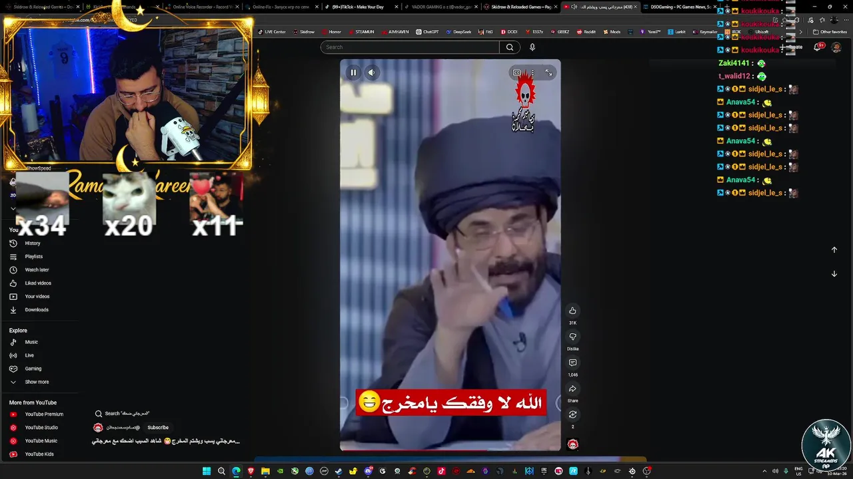Image resolution: width=853 pixels, height=479 pixels.
Task: Show hidden system tray icons
Action: pos(764,471)
